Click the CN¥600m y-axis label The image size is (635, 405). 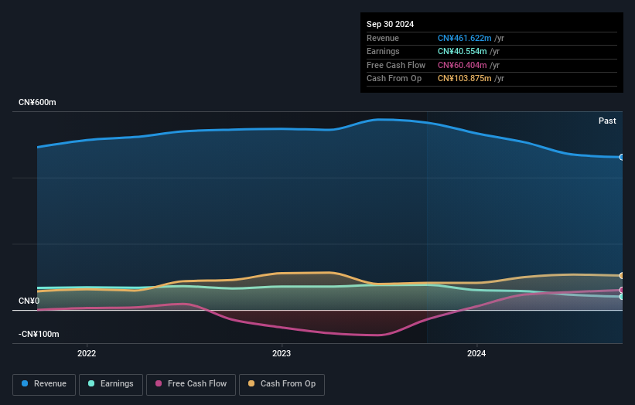click(37, 102)
